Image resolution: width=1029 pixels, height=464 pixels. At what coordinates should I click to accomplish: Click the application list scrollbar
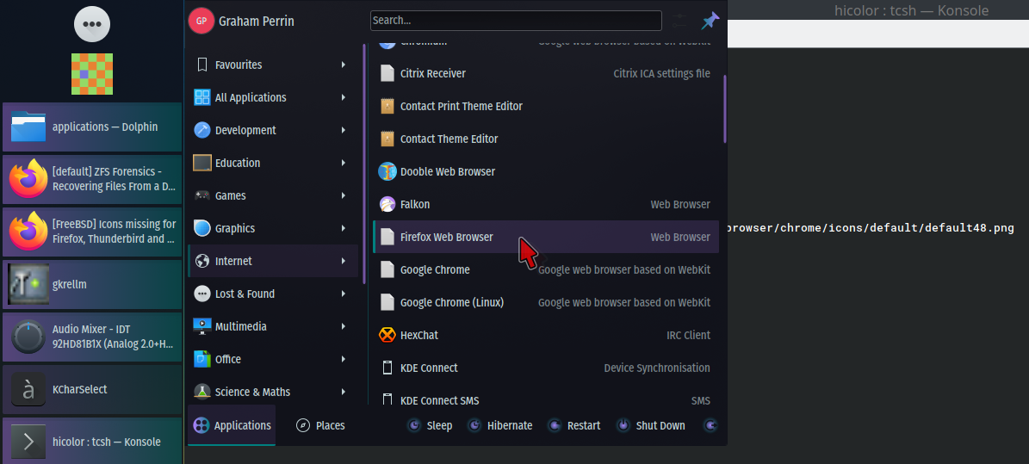[x=724, y=109]
